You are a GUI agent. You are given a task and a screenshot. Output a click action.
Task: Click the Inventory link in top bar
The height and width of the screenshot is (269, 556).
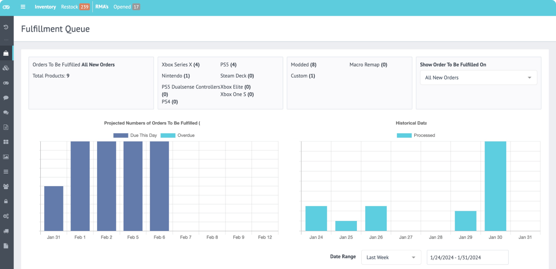point(45,7)
